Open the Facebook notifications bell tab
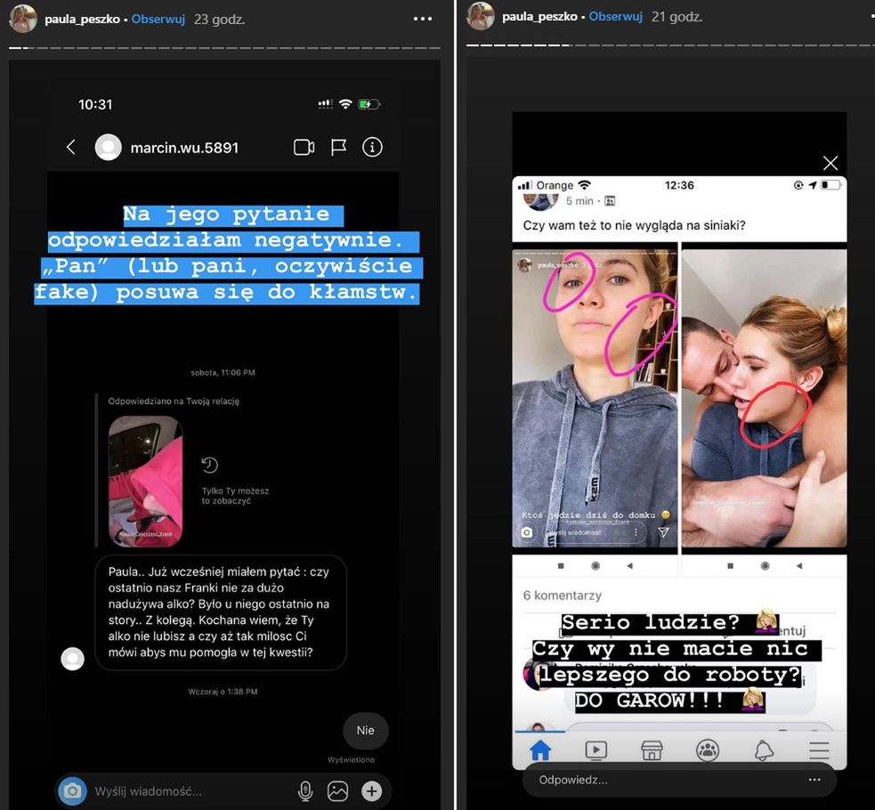875x810 pixels. tap(764, 750)
